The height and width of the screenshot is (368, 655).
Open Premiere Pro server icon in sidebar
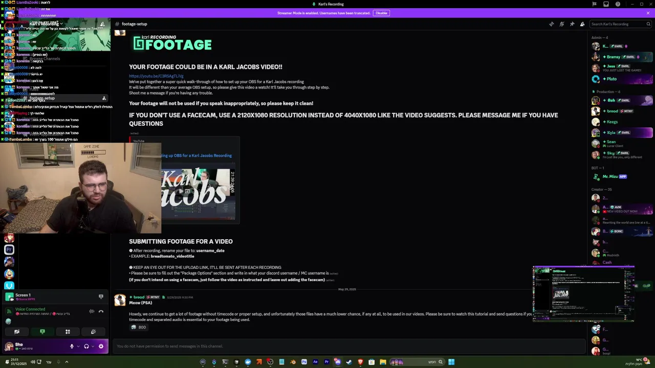point(9,249)
